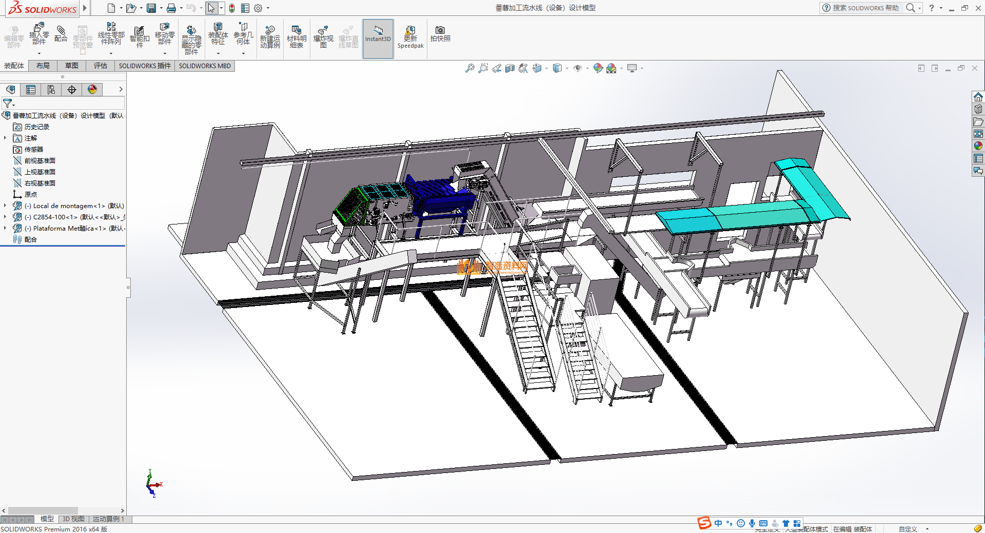Click the SOLIDWORKS help search field

point(865,8)
